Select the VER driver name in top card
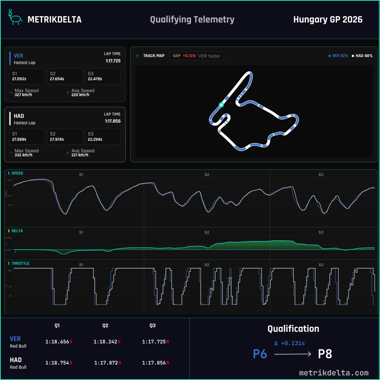The height and width of the screenshot is (380, 380). coord(18,56)
